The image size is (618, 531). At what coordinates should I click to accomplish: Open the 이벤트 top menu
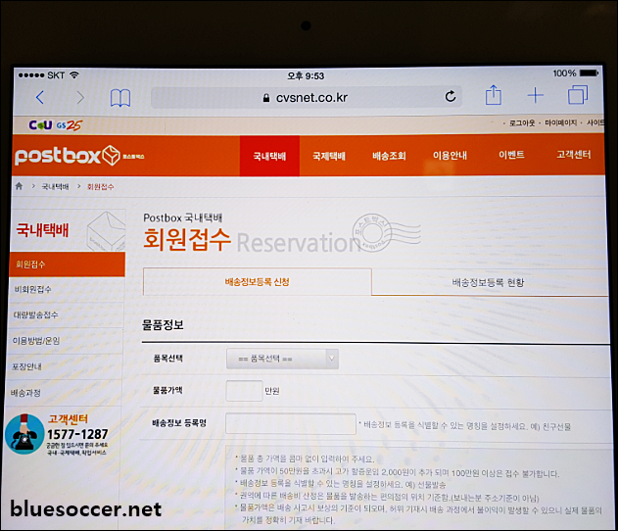click(x=511, y=155)
